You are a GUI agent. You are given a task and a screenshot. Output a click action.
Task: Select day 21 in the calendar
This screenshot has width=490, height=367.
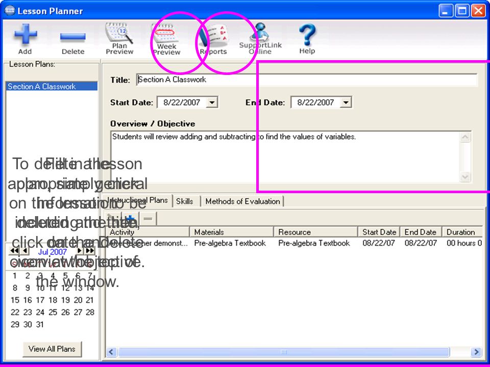pyautogui.click(x=90, y=300)
